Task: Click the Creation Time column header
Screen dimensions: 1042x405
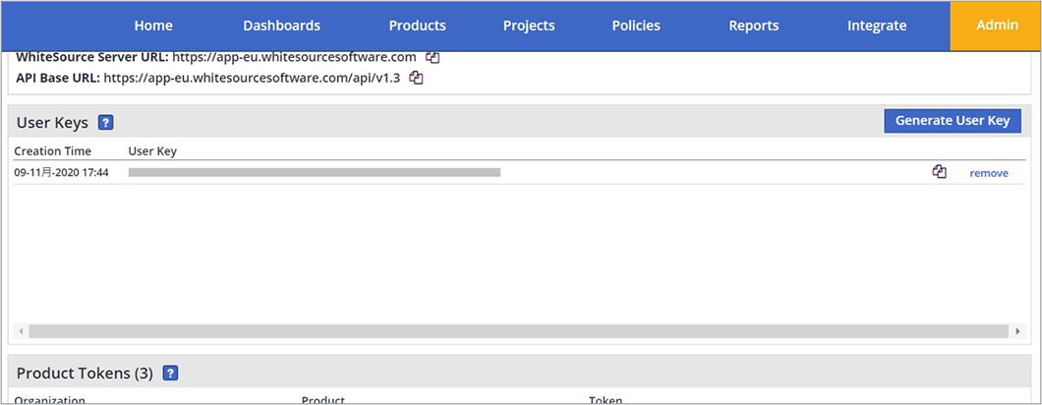Action: tap(53, 151)
